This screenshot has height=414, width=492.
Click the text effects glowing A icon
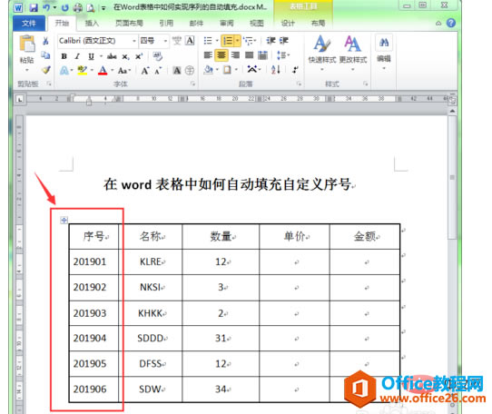(64, 71)
